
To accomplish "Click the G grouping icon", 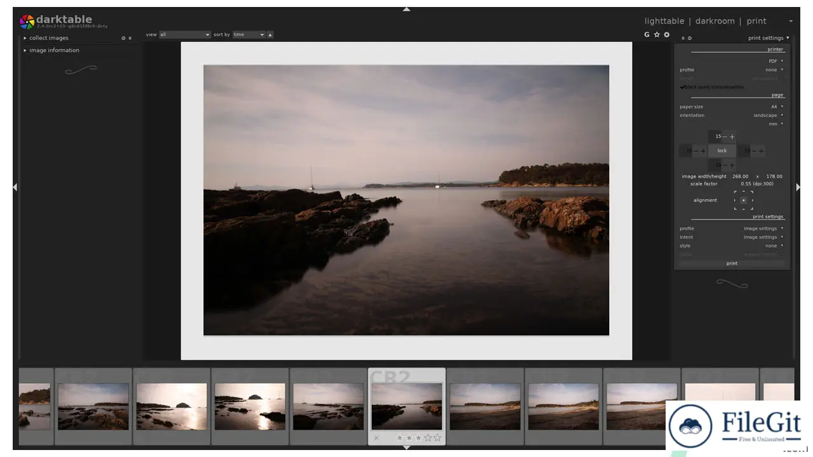I will point(647,35).
